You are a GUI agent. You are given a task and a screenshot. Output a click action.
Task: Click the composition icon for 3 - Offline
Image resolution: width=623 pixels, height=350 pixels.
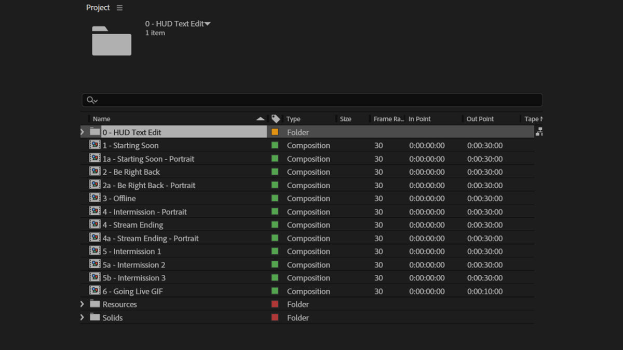coord(94,198)
